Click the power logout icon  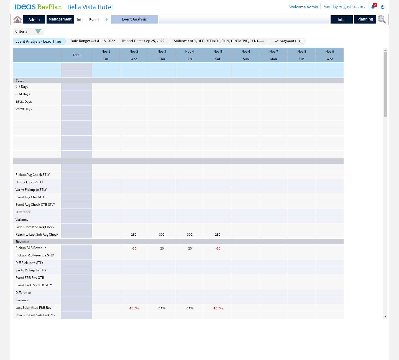click(383, 7)
